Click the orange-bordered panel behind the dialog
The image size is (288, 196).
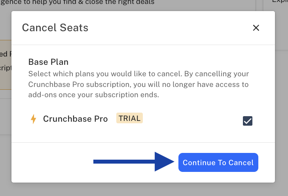[6, 64]
